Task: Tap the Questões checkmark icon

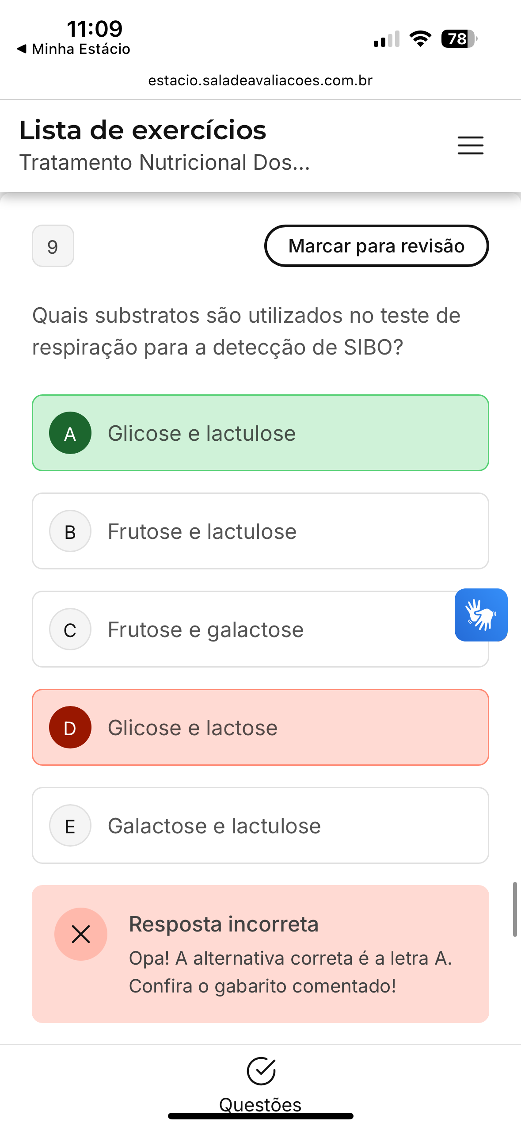Action: coord(261,1071)
